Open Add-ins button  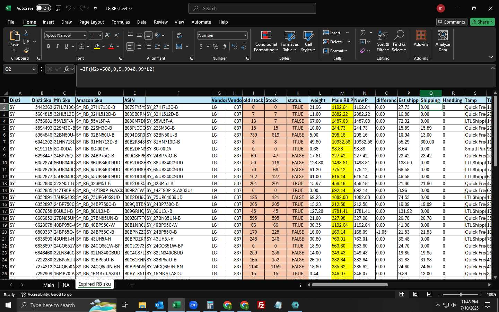(x=421, y=39)
